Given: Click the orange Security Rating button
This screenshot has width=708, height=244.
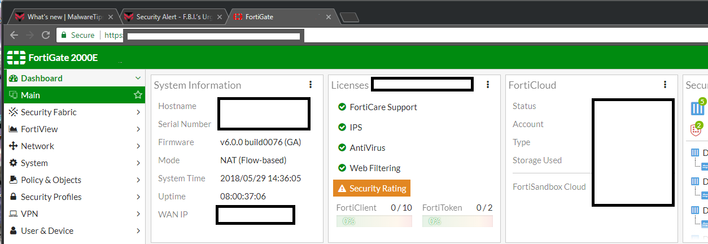Looking at the screenshot, I should (372, 188).
